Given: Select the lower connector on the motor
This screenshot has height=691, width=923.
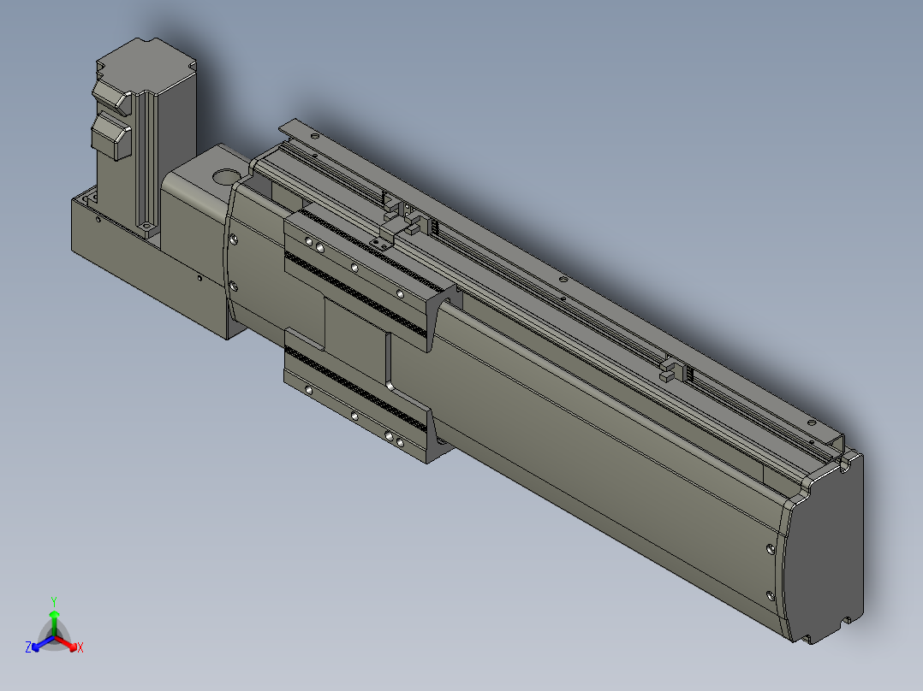Looking at the screenshot, I should tap(111, 136).
